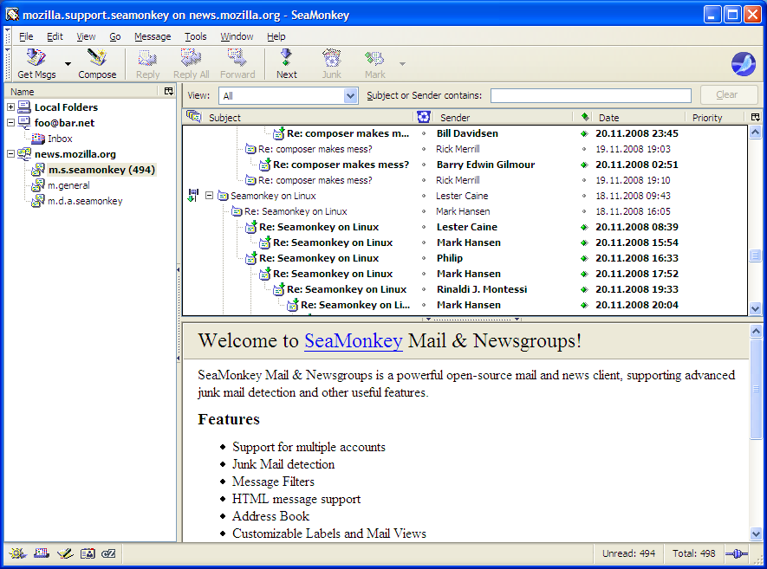The width and height of the screenshot is (767, 569).
Task: Select the m.general newsgroup
Action: pos(68,185)
